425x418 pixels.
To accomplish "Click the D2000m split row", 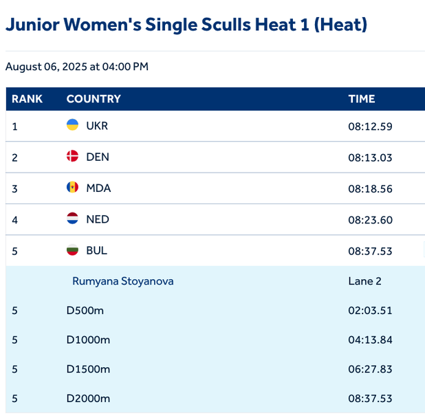I will (x=88, y=399).
